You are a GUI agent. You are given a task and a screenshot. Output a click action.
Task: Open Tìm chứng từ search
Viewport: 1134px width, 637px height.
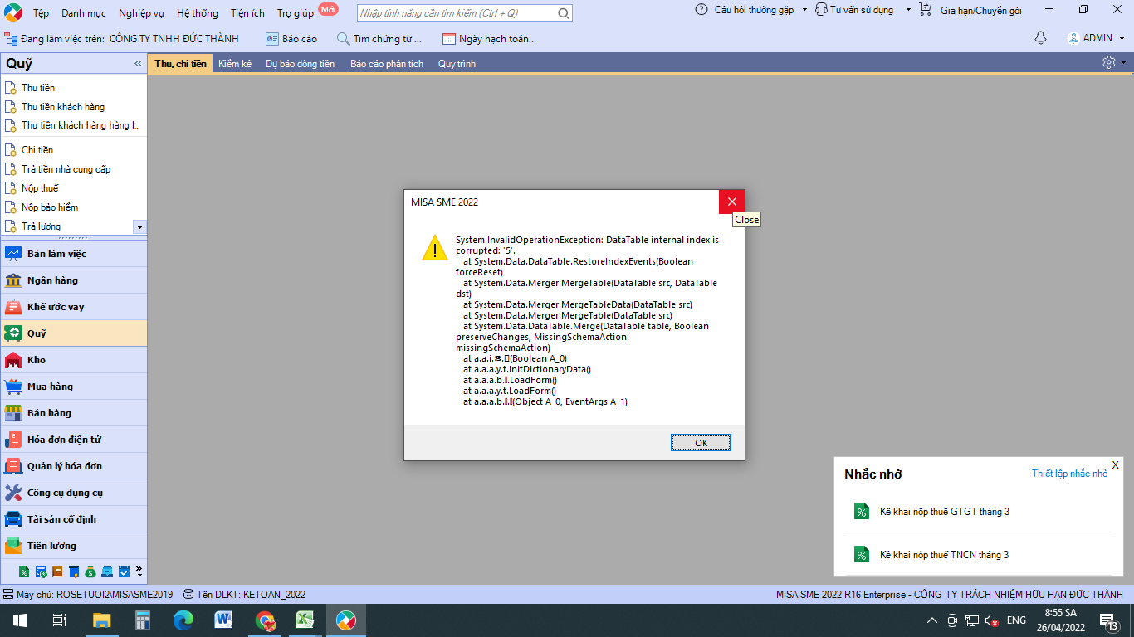379,39
